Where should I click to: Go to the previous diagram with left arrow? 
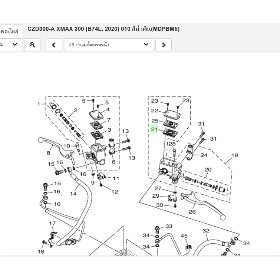point(54,45)
